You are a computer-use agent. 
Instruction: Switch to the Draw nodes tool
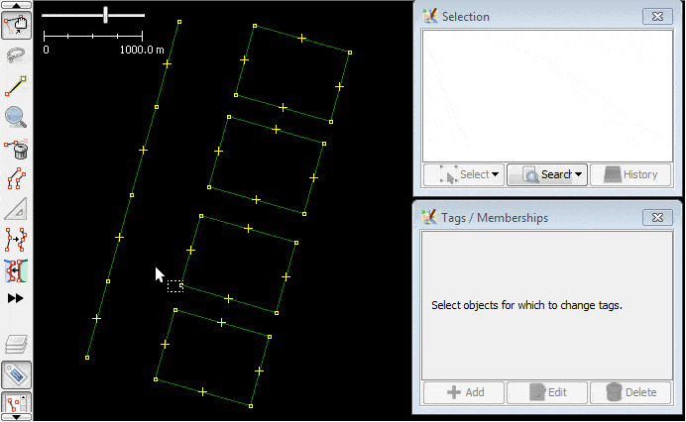pos(16,86)
